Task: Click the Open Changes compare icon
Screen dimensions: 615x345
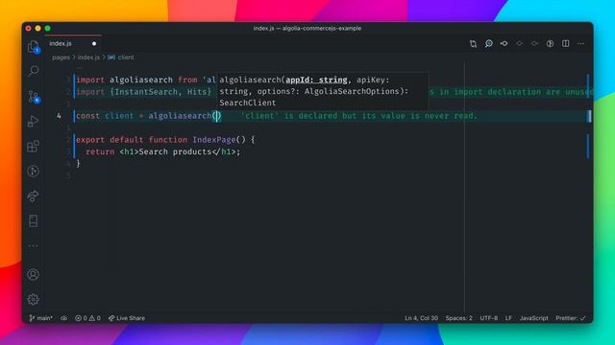Action: pyautogui.click(x=474, y=43)
